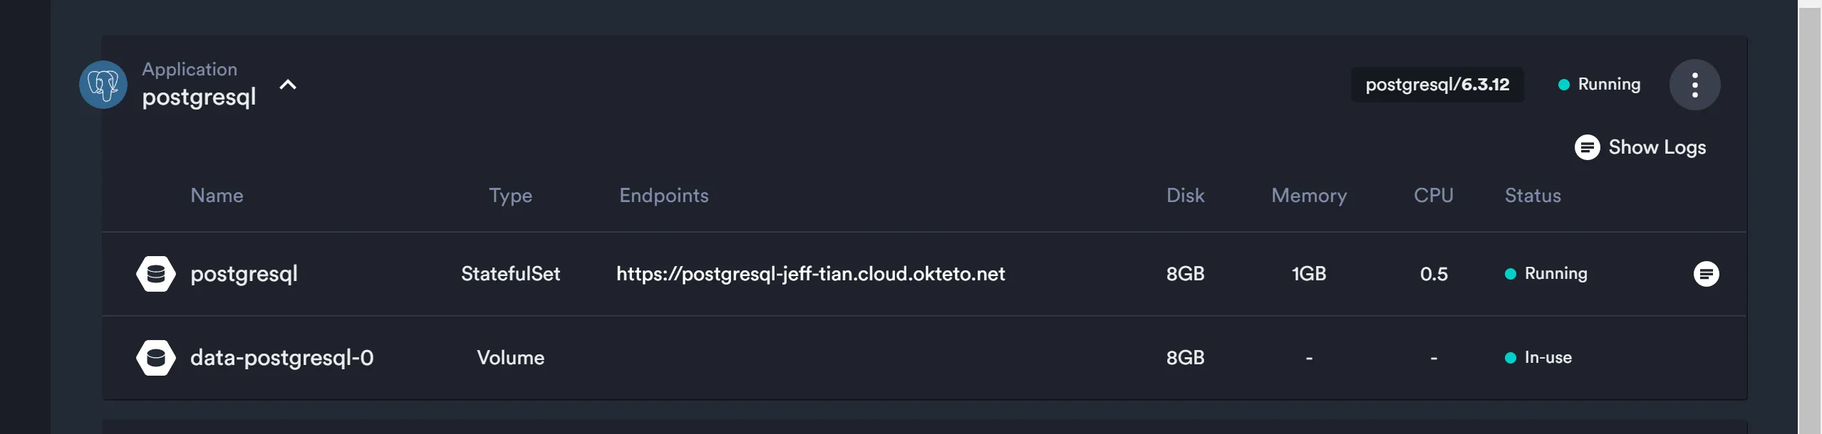The image size is (1822, 434).
Task: Select the data-postgresql-0 volume name
Action: [281, 358]
